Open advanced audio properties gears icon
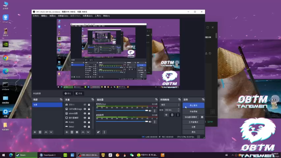281x158 pixels. (98, 132)
